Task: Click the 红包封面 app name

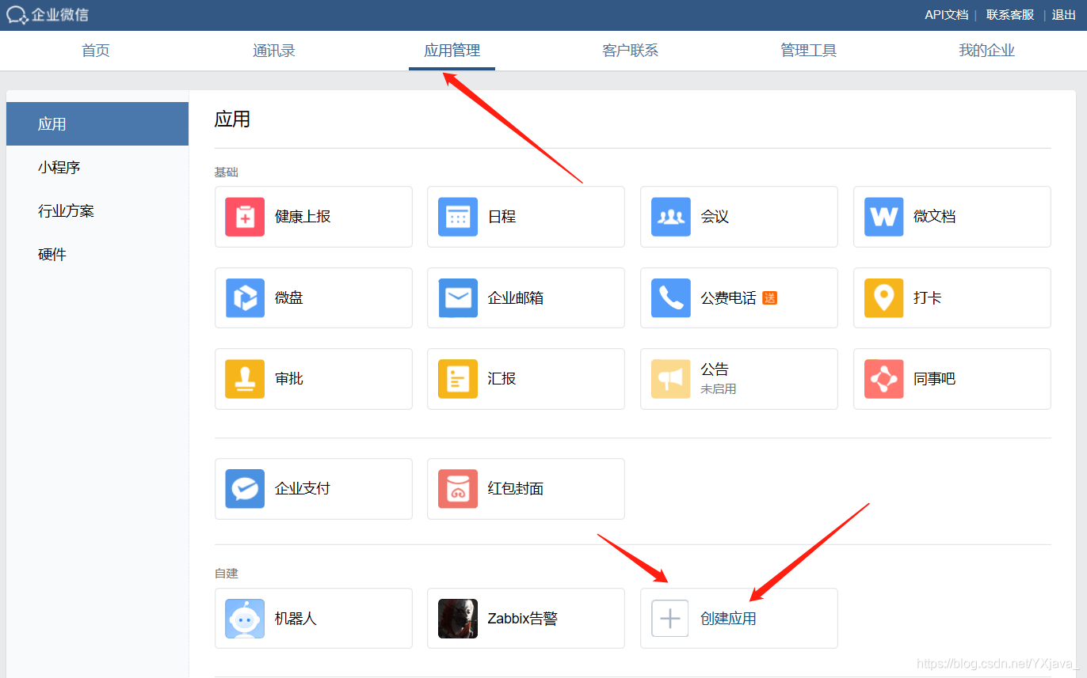Action: 516,489
